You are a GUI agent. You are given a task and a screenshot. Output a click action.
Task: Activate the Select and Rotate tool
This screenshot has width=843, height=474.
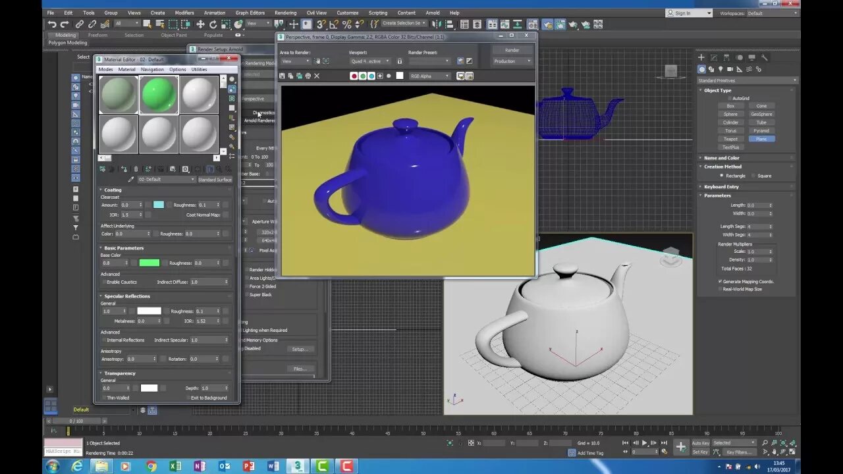tap(213, 24)
